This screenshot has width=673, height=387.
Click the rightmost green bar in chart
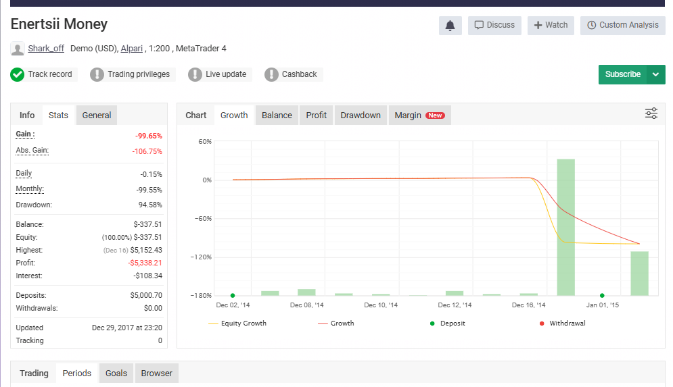pos(640,274)
